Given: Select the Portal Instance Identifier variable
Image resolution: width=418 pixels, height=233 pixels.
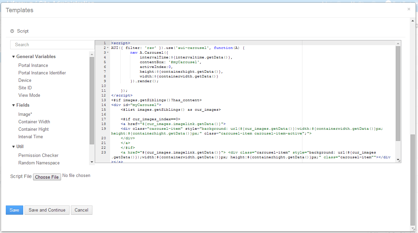Looking at the screenshot, I should 43,73.
